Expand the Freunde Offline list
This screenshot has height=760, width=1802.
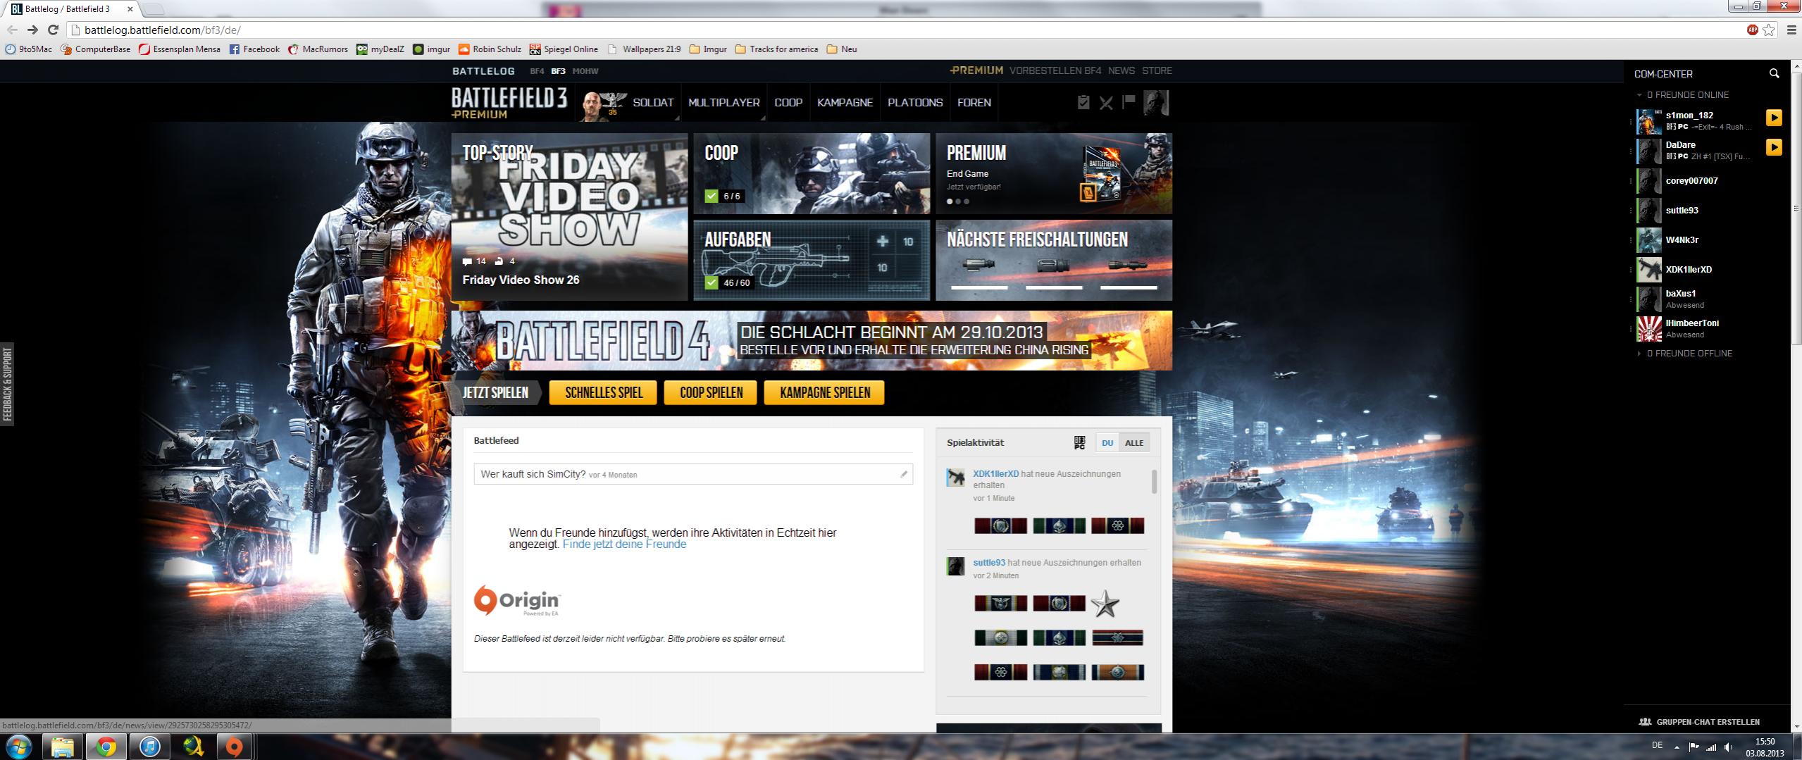click(x=1639, y=353)
